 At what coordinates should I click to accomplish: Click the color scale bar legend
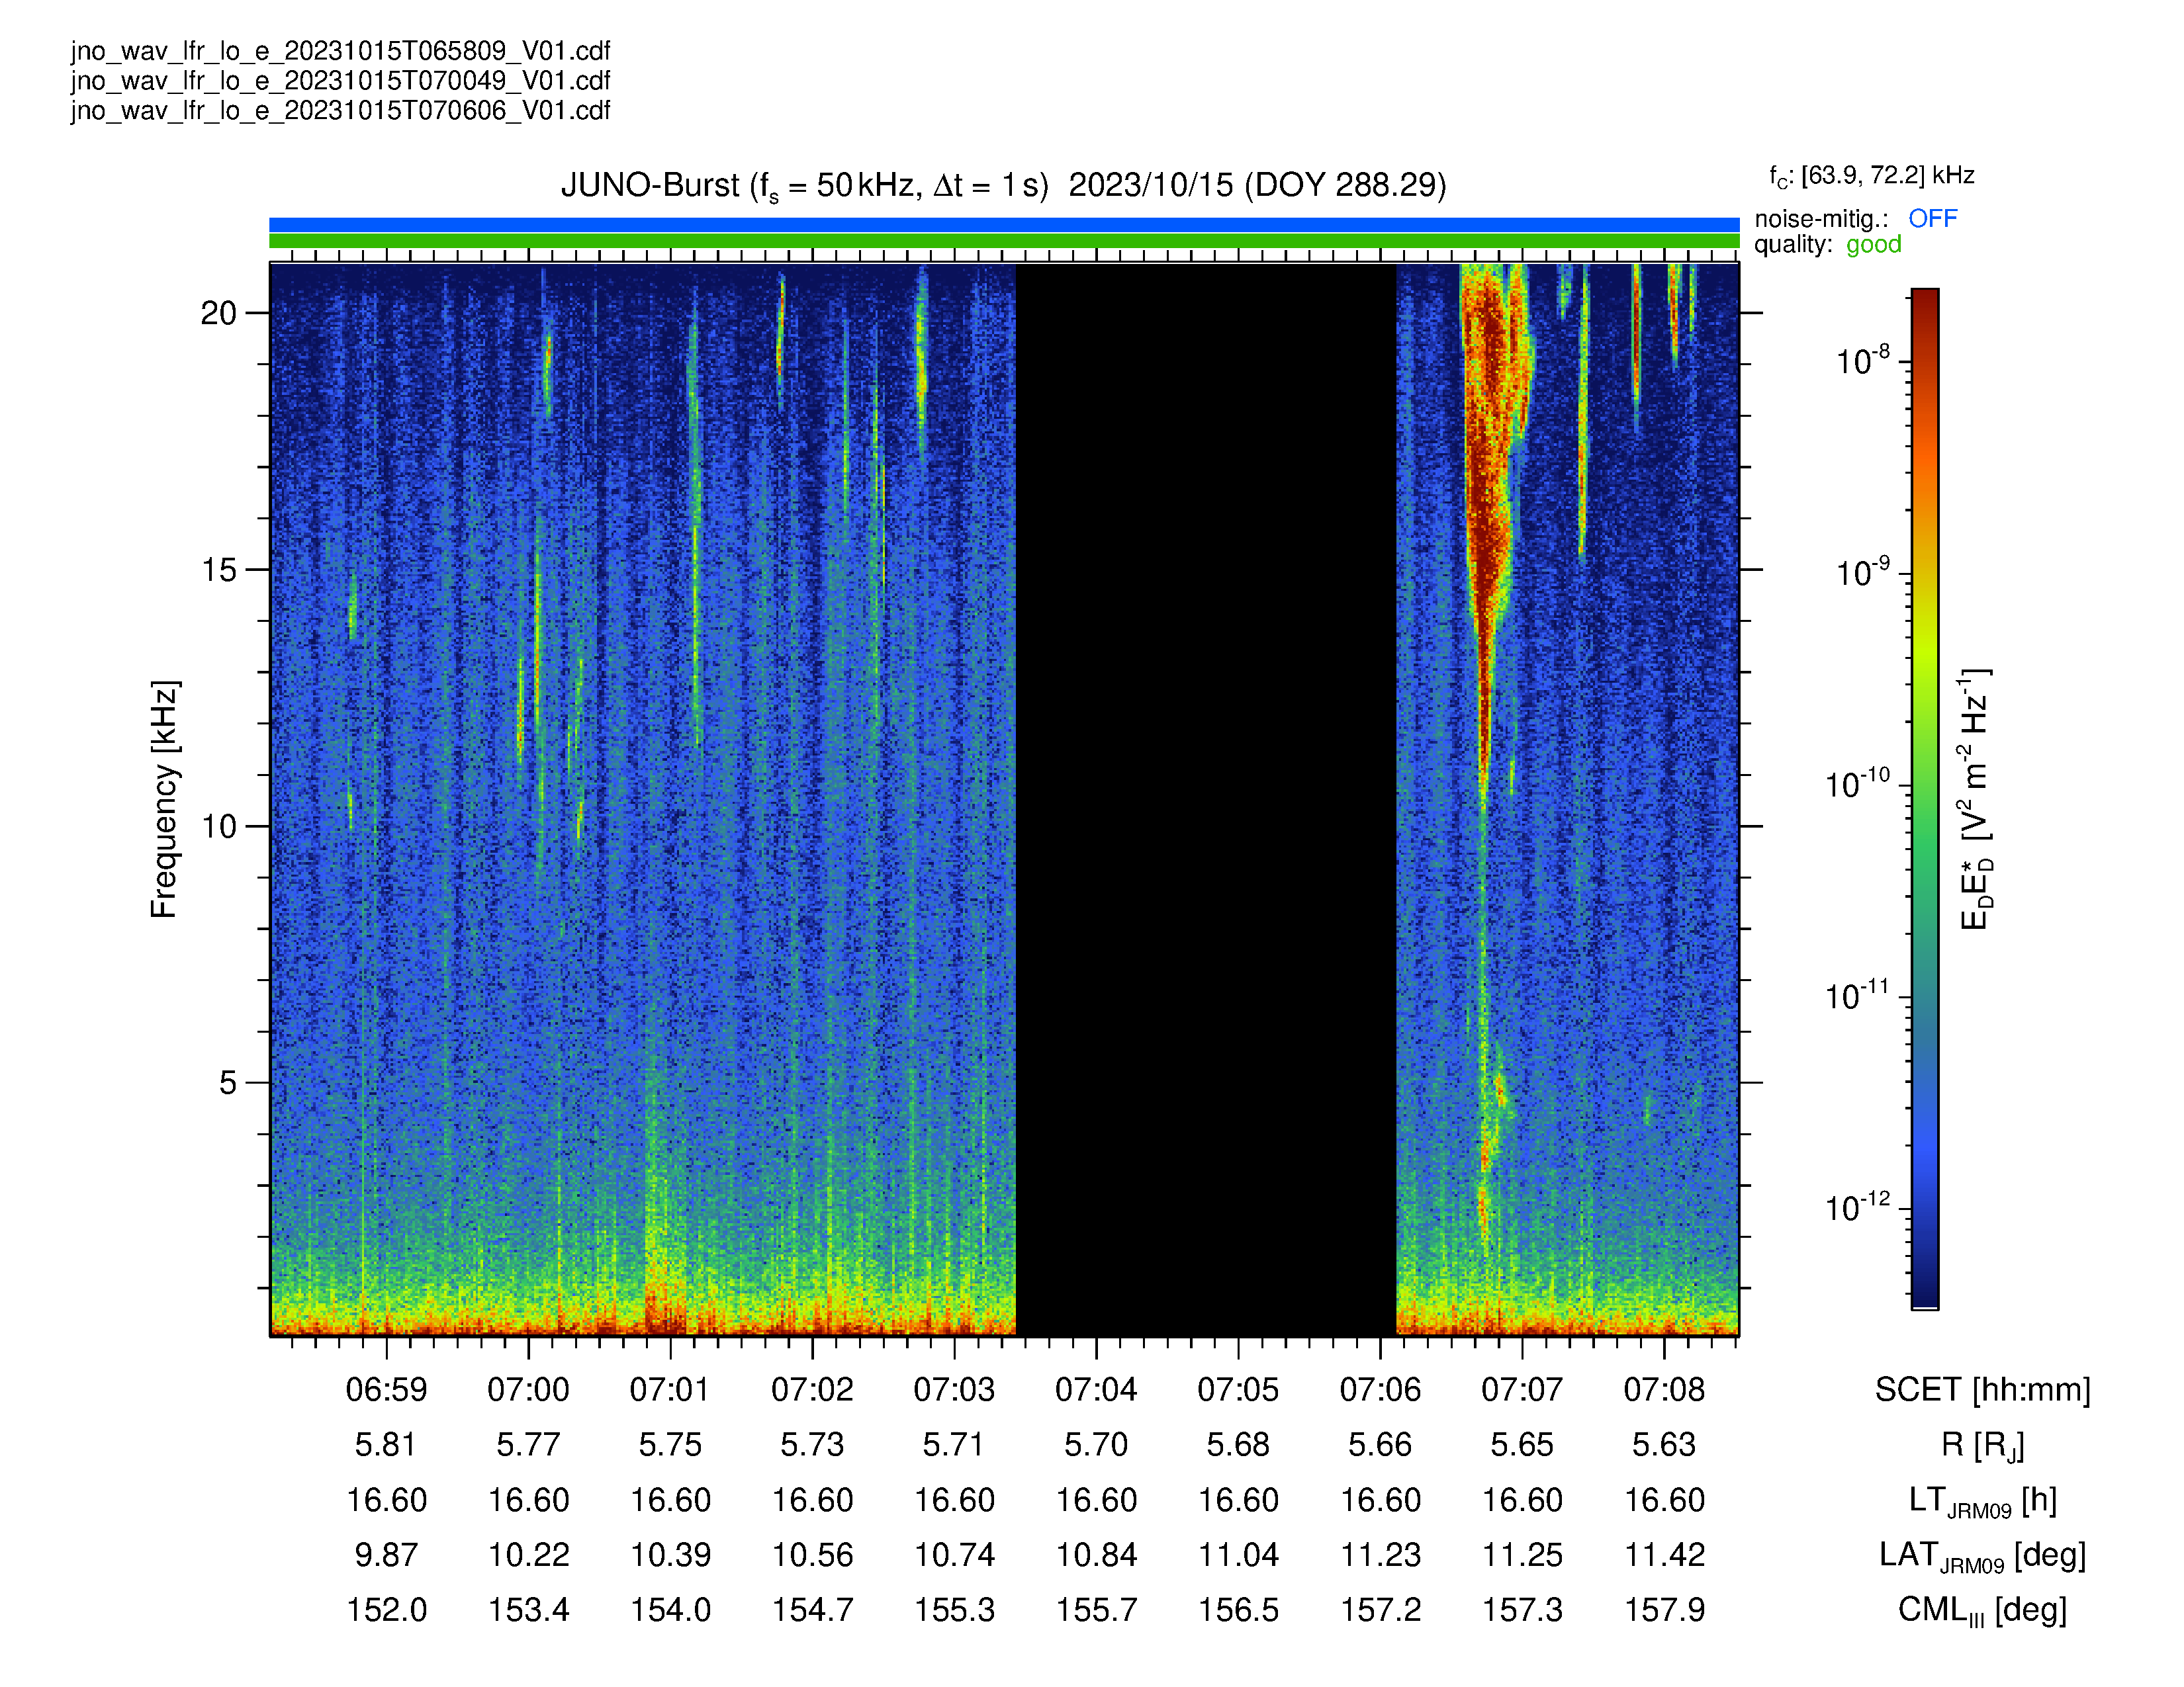[x=1925, y=799]
